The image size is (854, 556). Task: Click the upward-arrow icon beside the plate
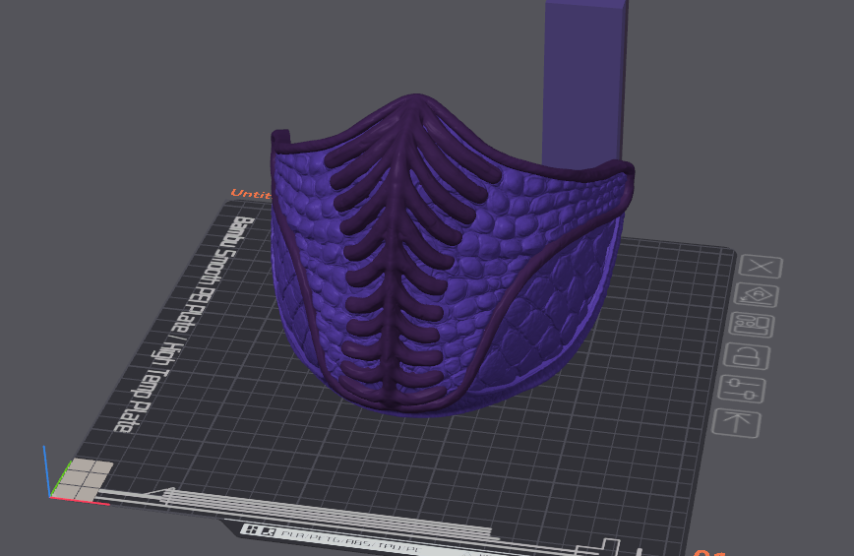(x=736, y=422)
